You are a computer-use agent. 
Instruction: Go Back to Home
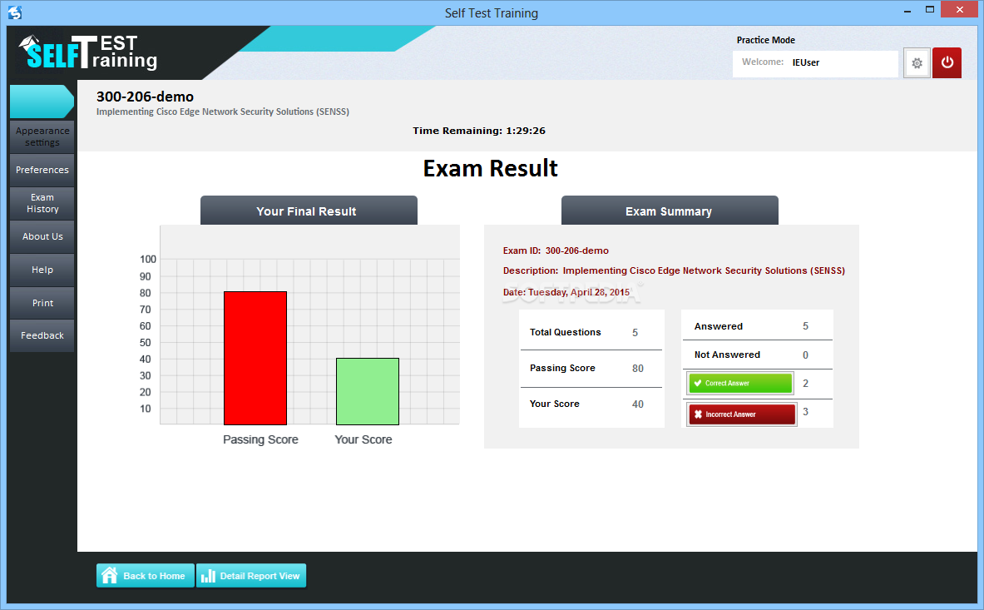[145, 576]
